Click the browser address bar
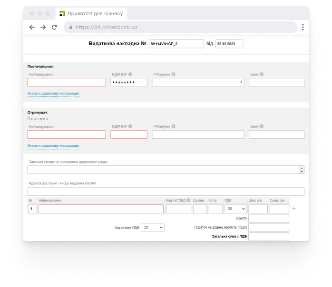Viewport: 332px width, 287px height. click(181, 28)
